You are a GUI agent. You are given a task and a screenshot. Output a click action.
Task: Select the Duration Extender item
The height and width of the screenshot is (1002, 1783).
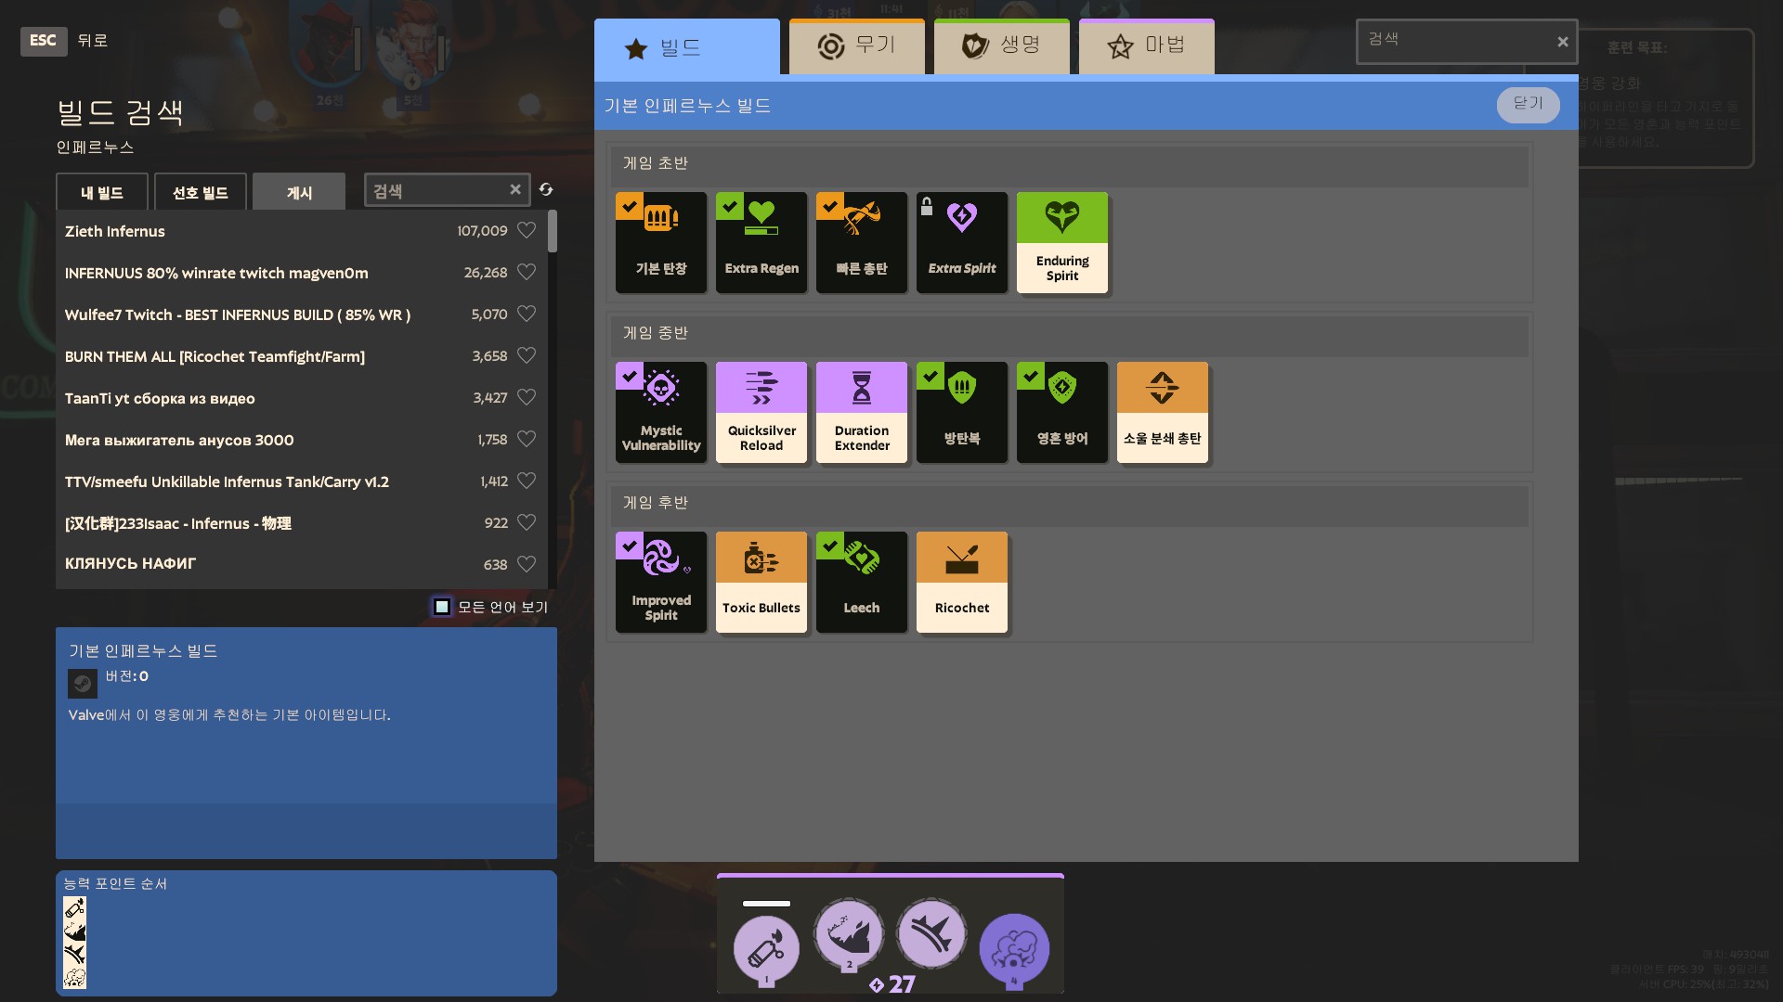862,413
